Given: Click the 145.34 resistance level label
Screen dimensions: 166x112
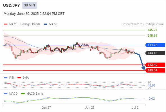Looking at the screenshot, I should [152, 36].
